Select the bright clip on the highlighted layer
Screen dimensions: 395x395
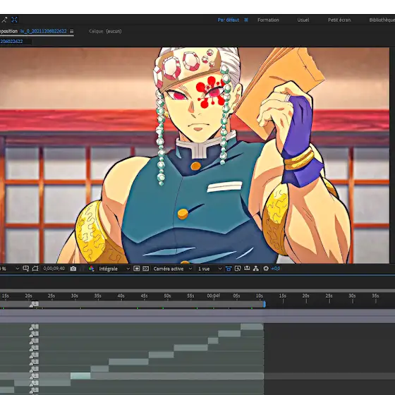pos(80,376)
